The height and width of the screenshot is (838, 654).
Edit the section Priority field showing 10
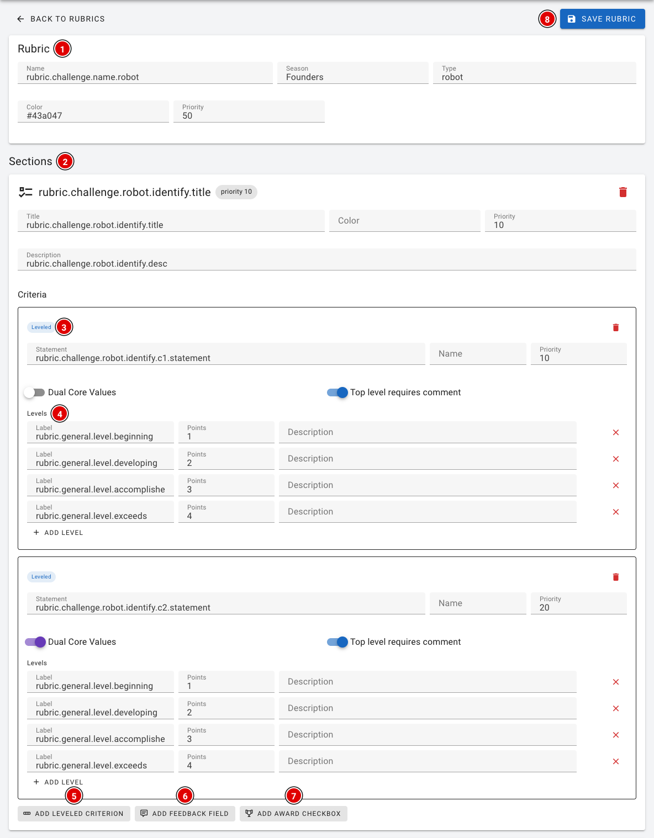[561, 221]
